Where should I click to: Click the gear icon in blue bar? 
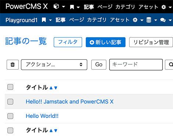[135, 20]
